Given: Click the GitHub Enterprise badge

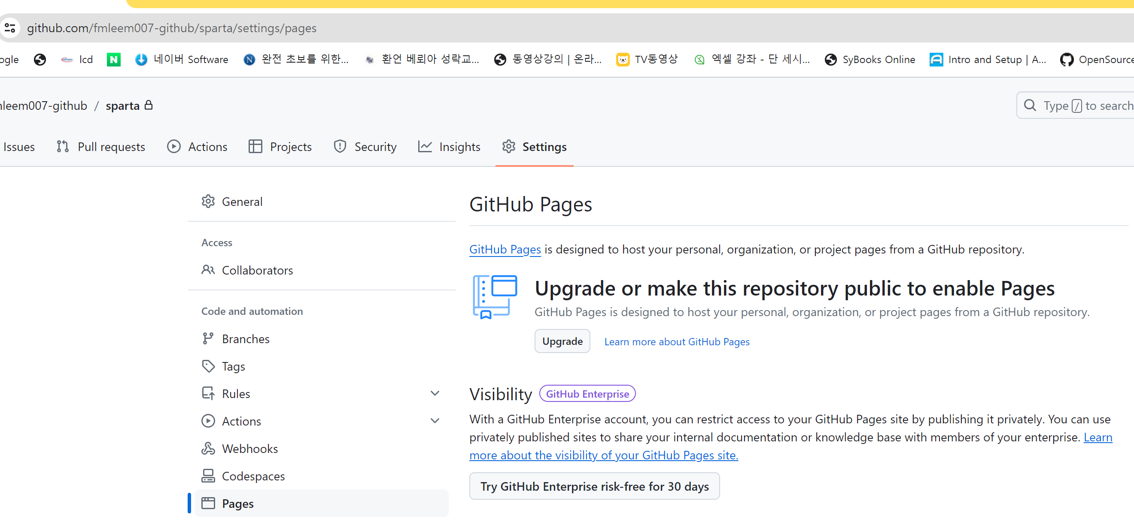Looking at the screenshot, I should (x=587, y=394).
